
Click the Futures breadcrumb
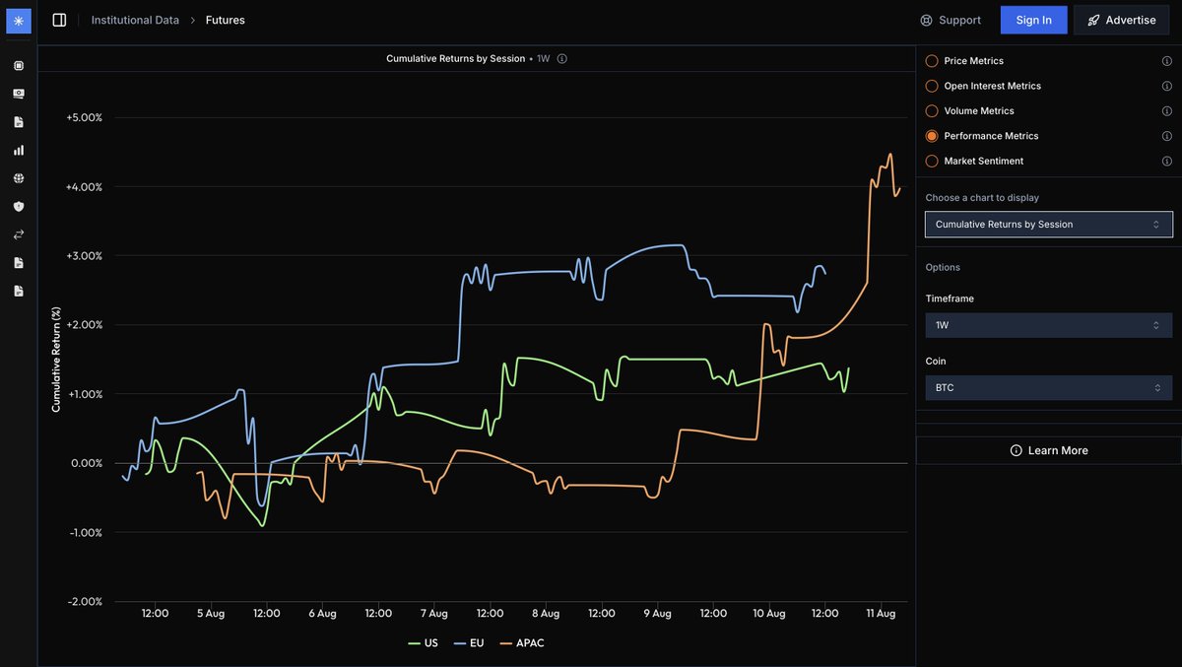[x=226, y=20]
